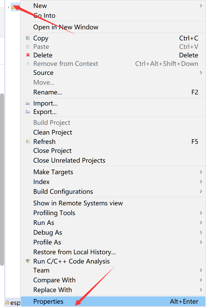Click the Run C/C++ Code Analysis icon
This screenshot has width=206, height=307.
[x=28, y=261]
